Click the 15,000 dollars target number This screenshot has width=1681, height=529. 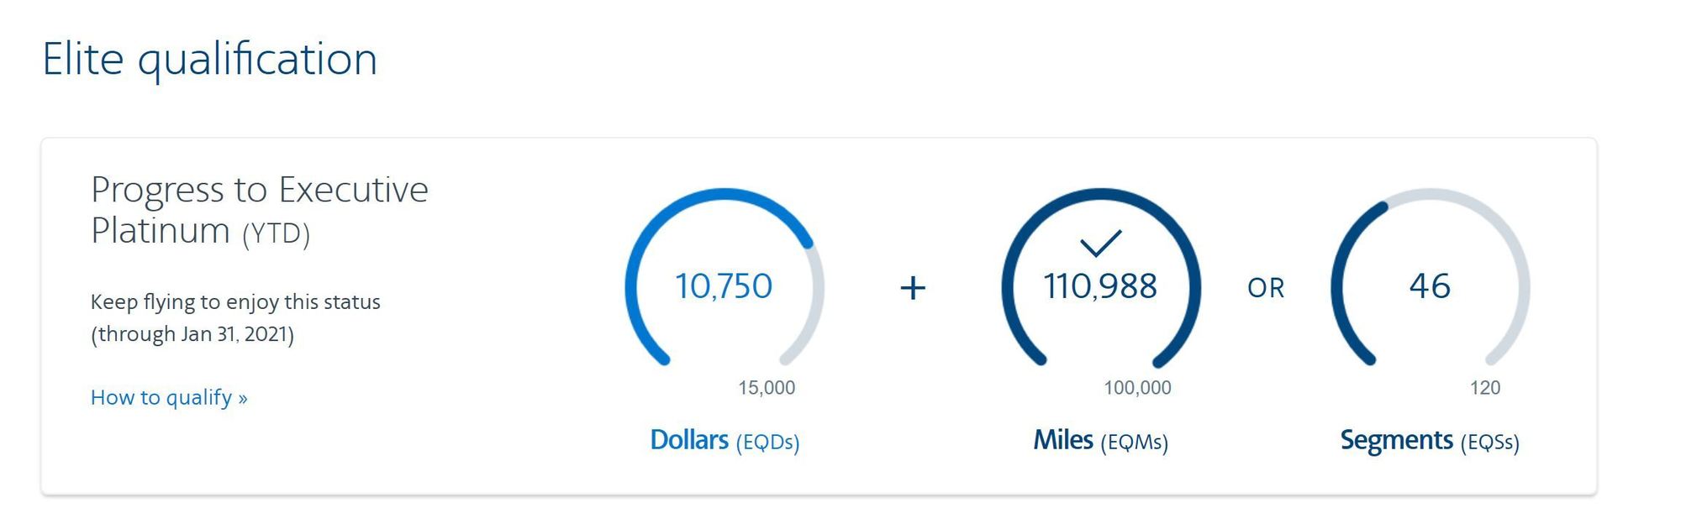(x=767, y=388)
